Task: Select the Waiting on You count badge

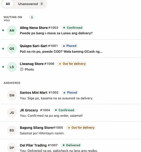Action: pyautogui.click(x=32, y=17)
